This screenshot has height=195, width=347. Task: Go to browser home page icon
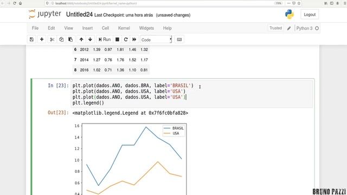21,3
